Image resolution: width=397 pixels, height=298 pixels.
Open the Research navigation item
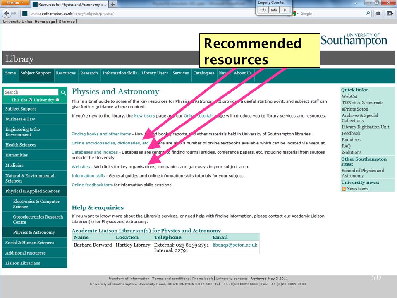pyautogui.click(x=89, y=73)
